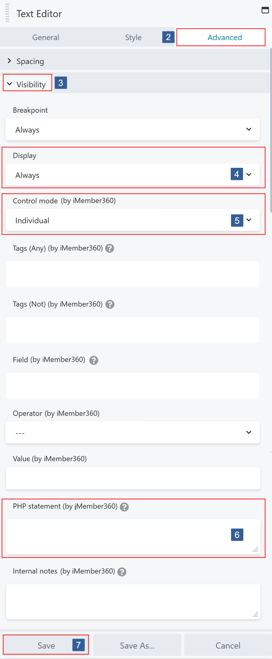
Task: Open help for Tags (Any) field
Action: pos(110,248)
